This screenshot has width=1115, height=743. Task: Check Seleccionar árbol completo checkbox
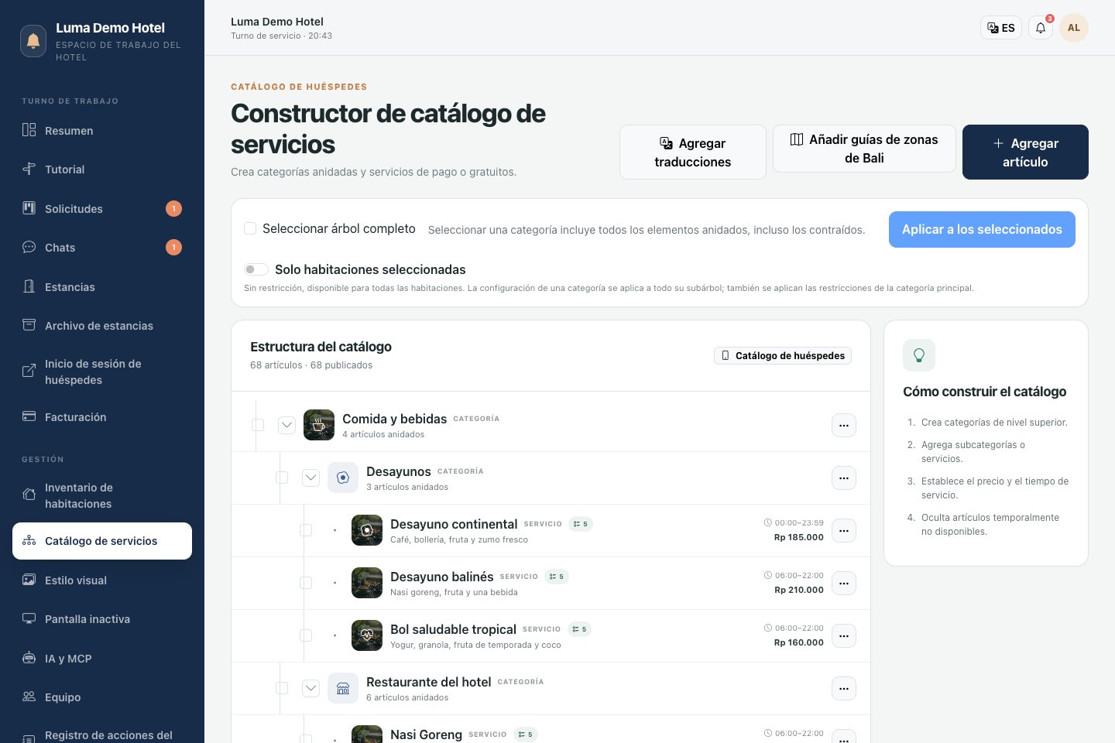tap(250, 228)
